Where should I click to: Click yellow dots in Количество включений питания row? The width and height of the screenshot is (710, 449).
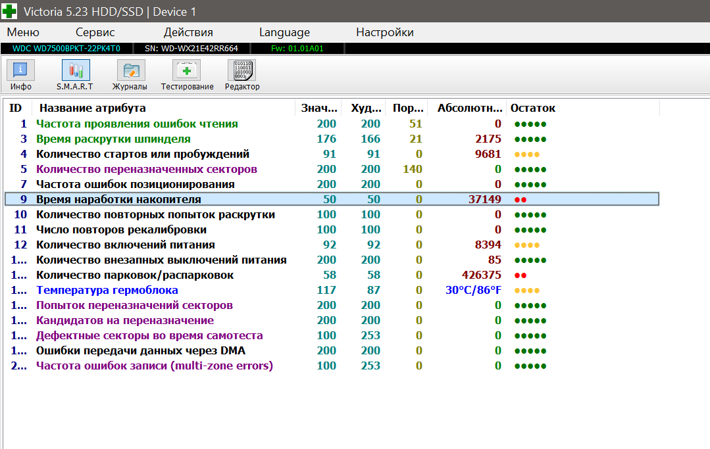(526, 245)
